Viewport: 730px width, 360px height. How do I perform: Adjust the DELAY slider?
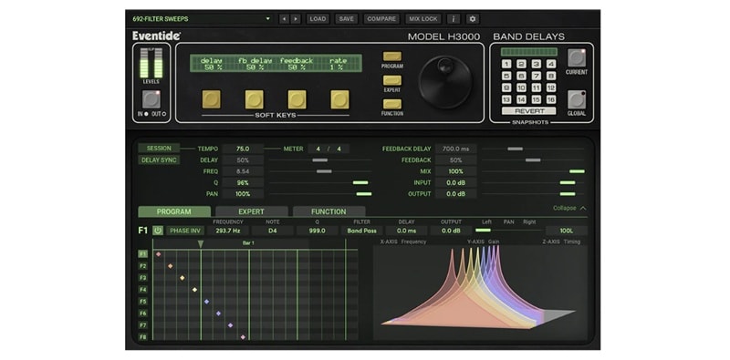click(x=320, y=160)
